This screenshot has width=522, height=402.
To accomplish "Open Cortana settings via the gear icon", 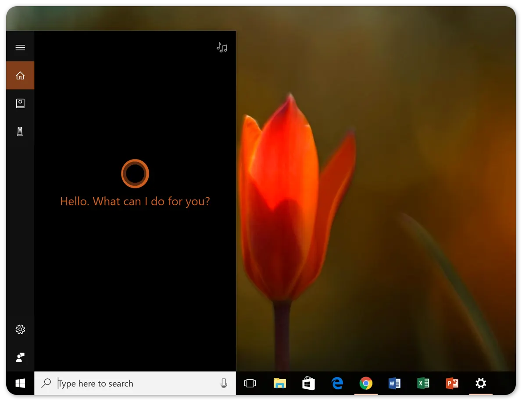I will (20, 329).
